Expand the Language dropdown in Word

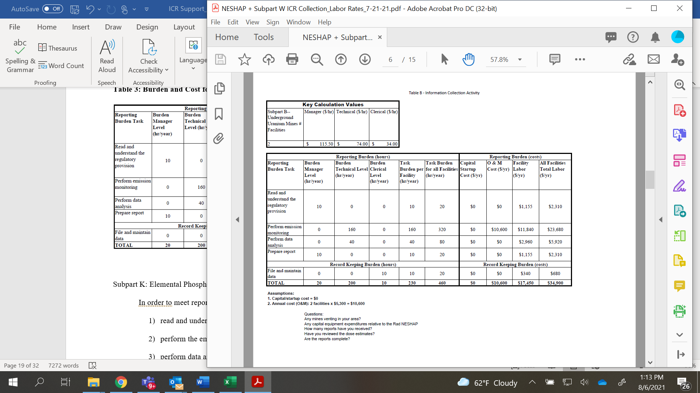coord(193,68)
